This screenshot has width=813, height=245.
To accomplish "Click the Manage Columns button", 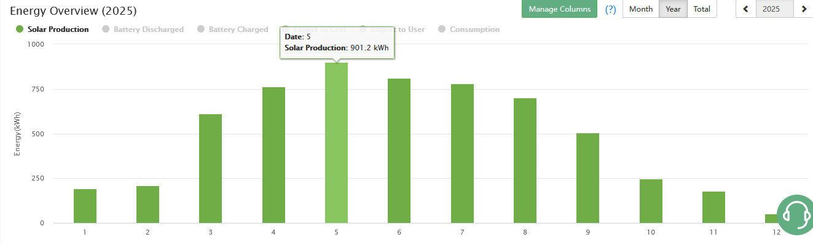I will 559,9.
